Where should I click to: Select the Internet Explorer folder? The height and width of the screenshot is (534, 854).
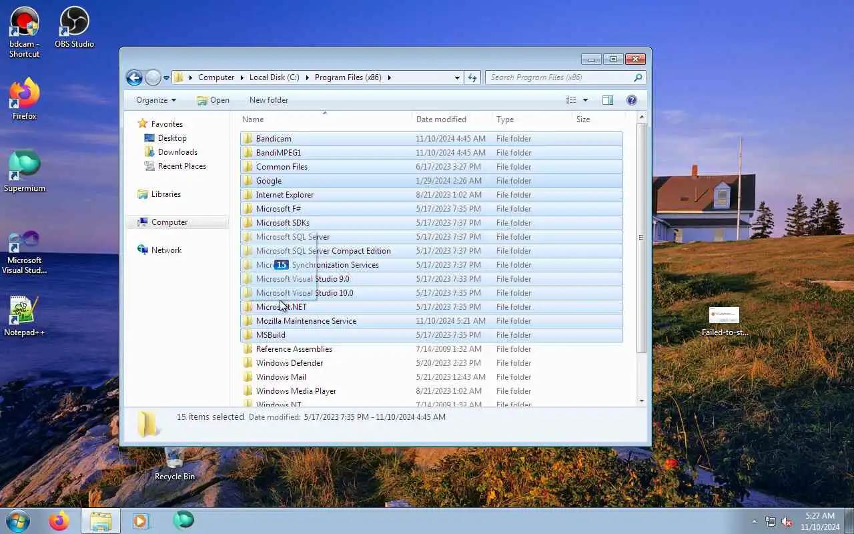tap(431, 195)
